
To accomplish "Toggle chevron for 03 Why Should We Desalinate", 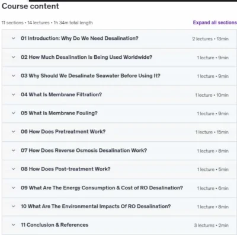I will (13, 76).
